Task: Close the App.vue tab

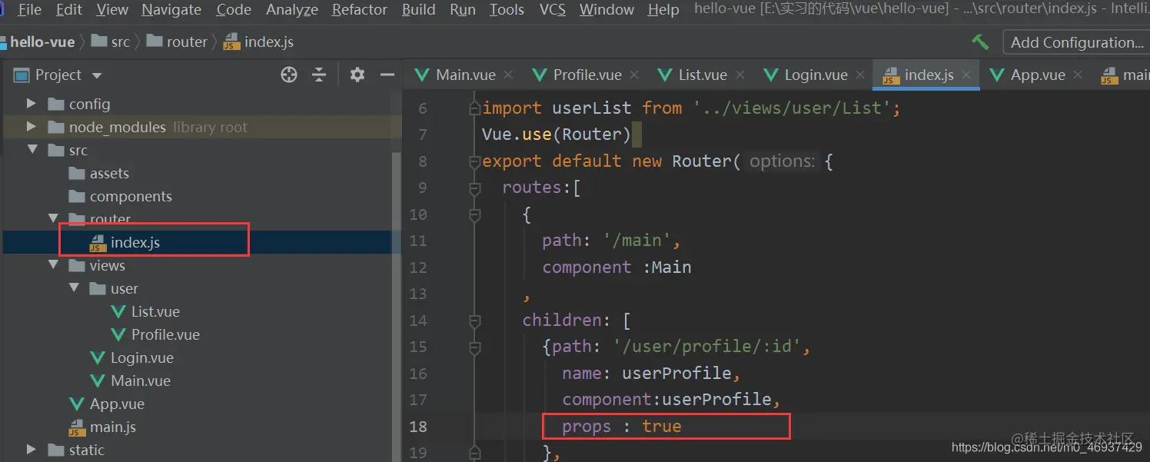Action: (x=1078, y=75)
